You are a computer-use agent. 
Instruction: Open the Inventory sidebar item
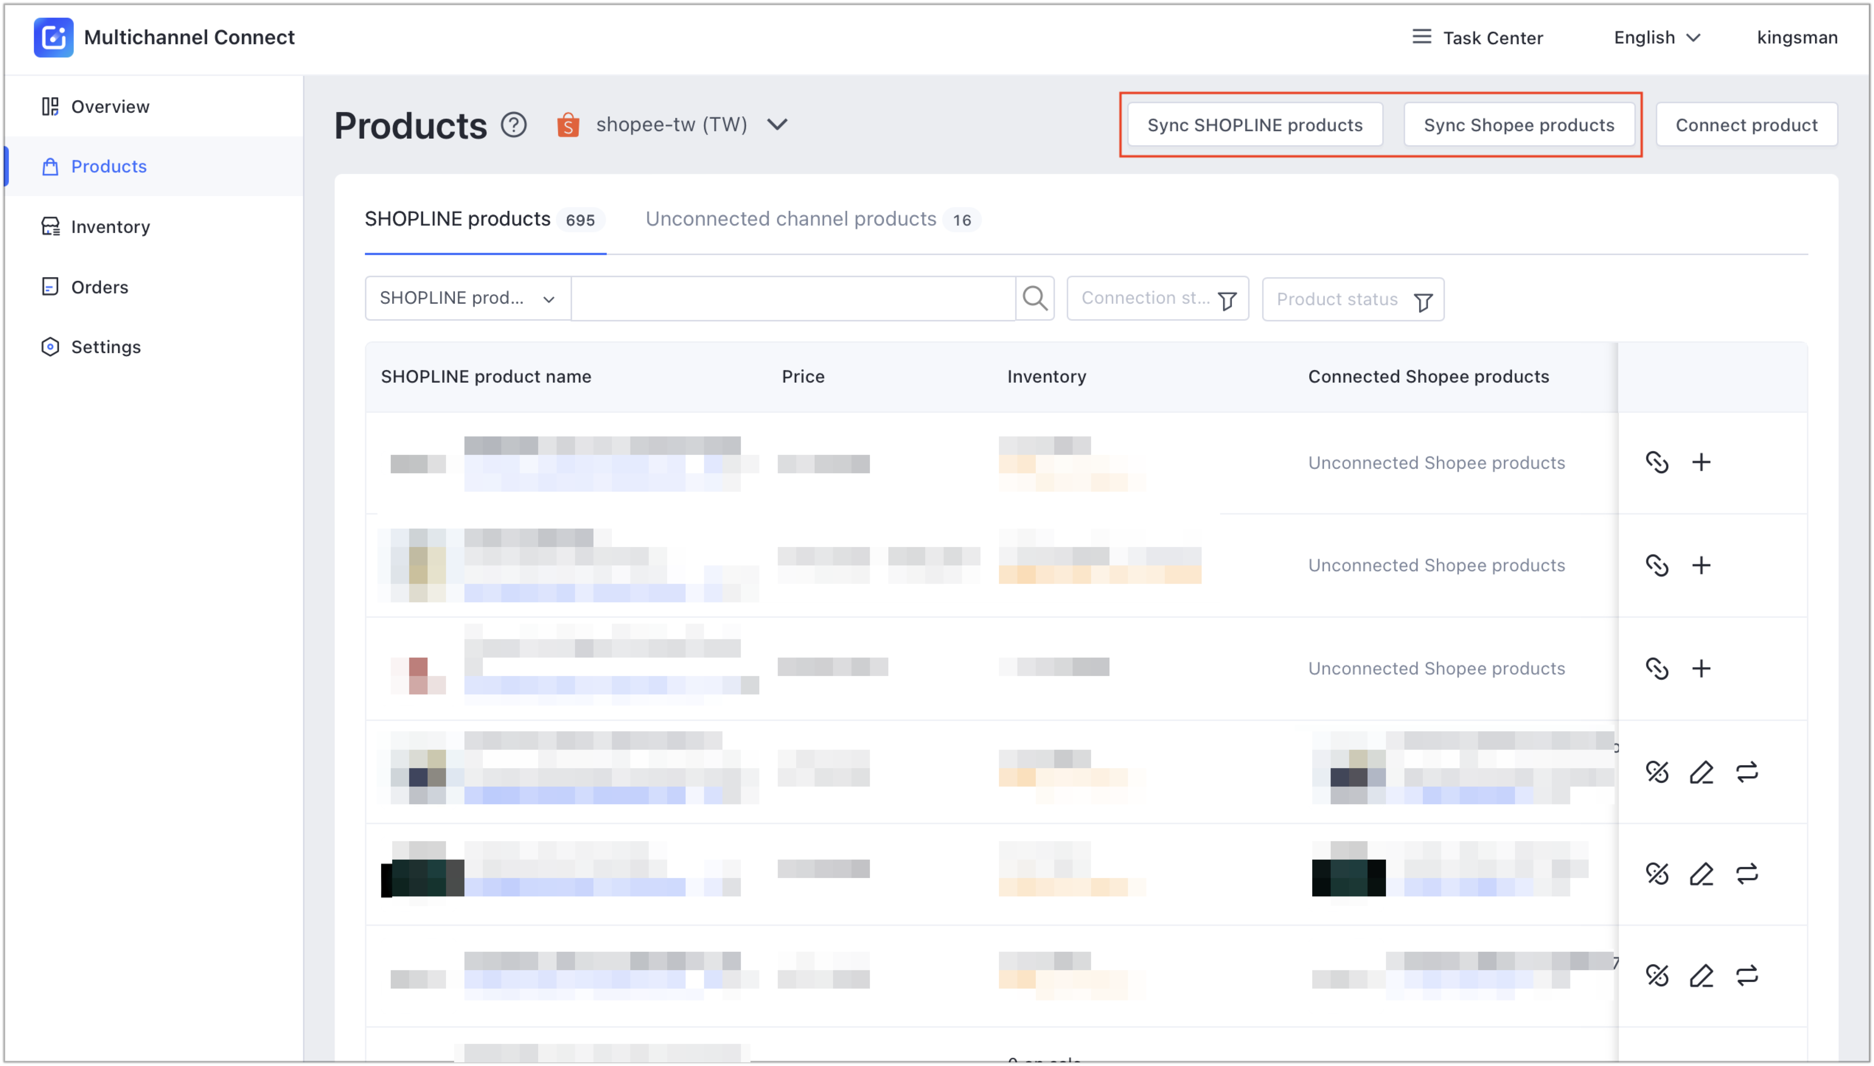tap(154, 226)
